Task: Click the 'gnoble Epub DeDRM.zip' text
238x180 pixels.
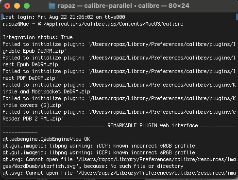Action: click(34, 51)
